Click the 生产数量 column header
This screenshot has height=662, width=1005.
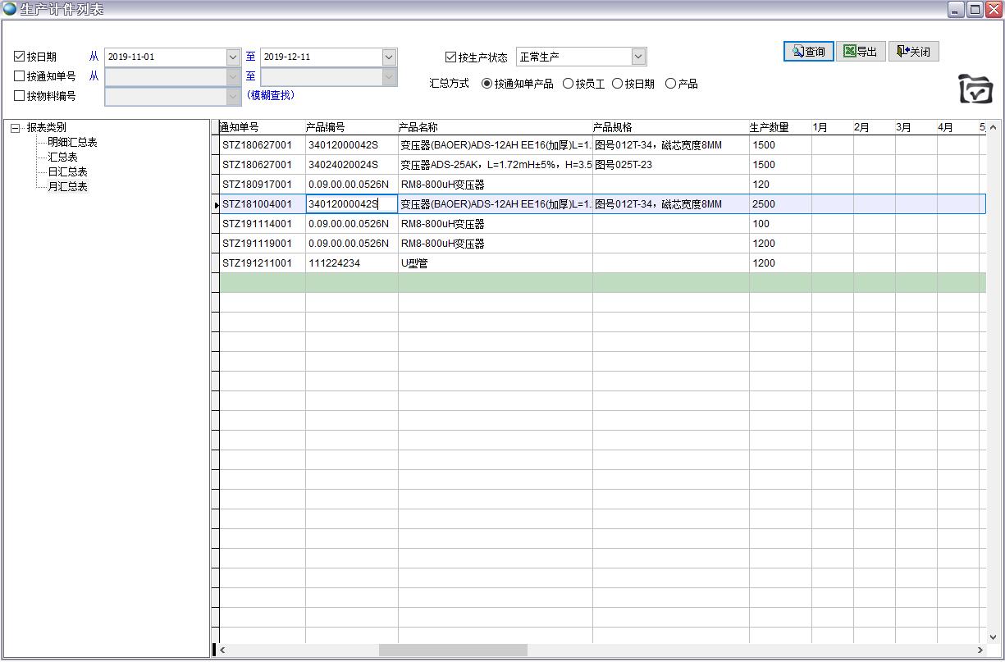tap(769, 127)
